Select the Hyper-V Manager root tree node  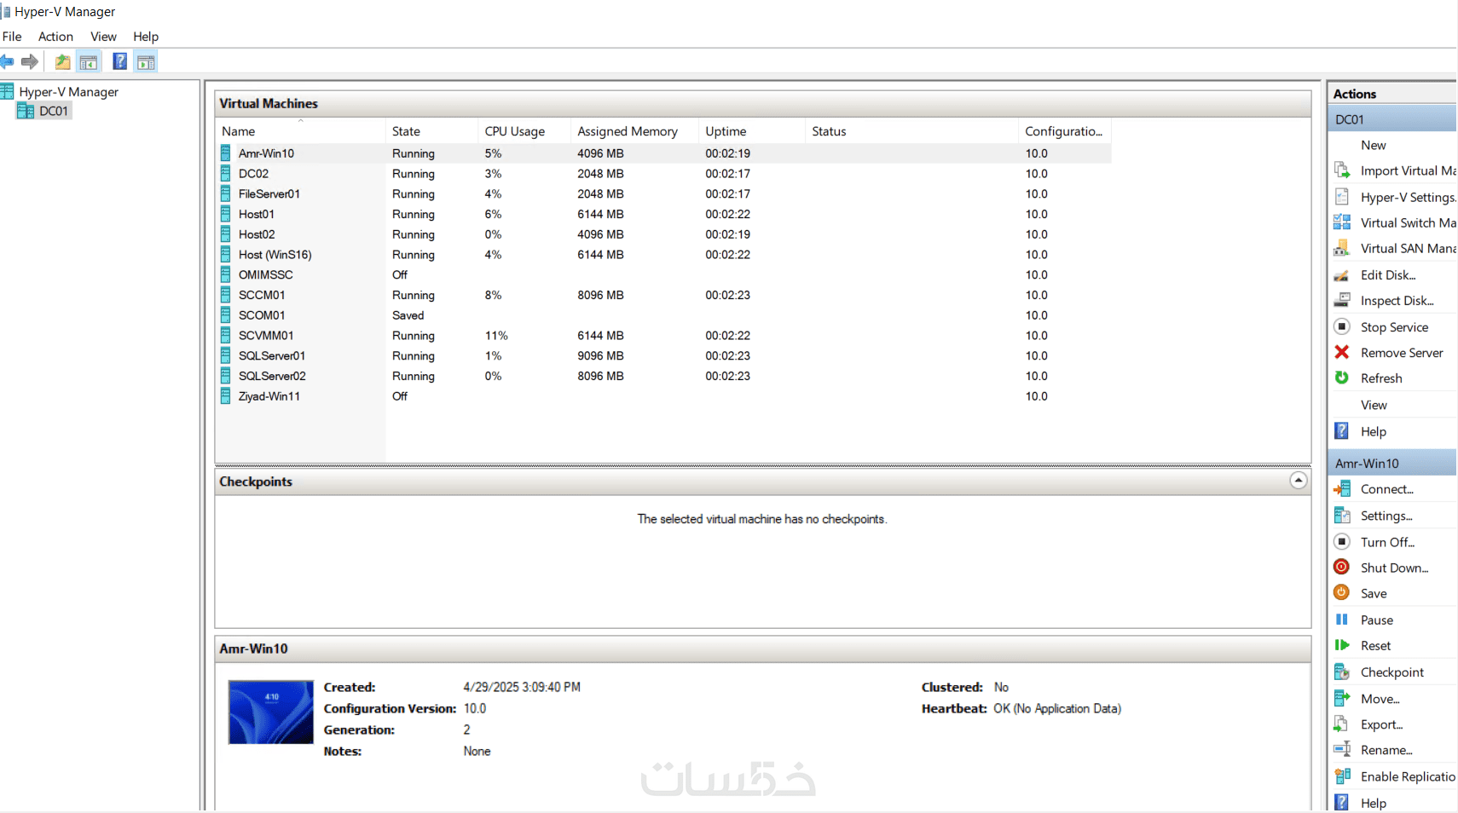(68, 92)
